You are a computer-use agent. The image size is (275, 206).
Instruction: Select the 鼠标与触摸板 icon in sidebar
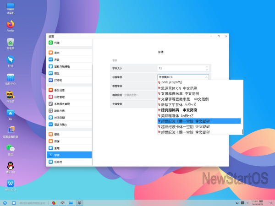click(x=51, y=66)
